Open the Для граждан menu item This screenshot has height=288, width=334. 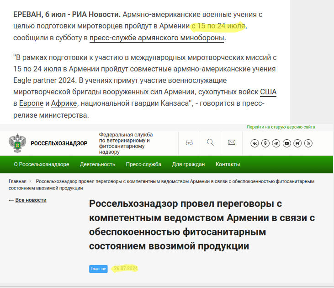[188, 164]
